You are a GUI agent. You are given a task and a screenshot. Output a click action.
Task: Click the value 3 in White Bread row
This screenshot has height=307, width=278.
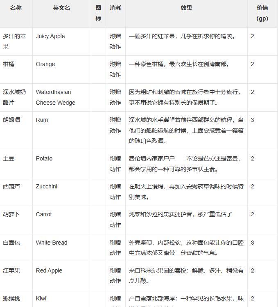[x=252, y=243]
